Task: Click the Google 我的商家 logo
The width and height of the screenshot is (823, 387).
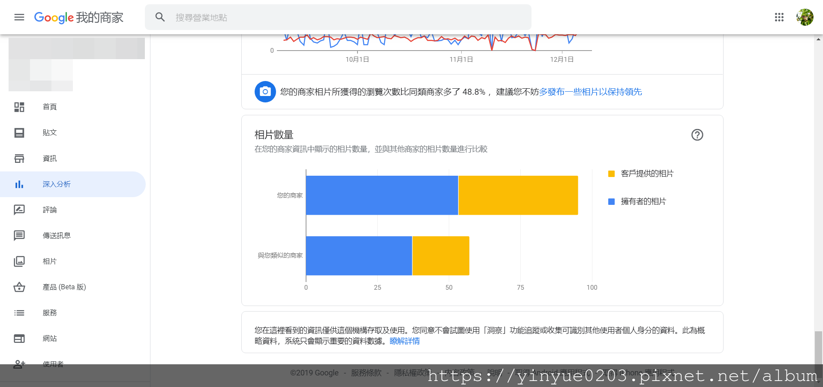Action: click(x=78, y=17)
